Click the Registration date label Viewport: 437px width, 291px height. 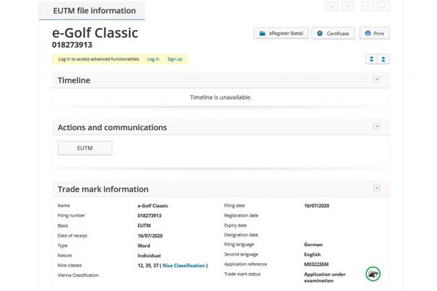point(241,216)
